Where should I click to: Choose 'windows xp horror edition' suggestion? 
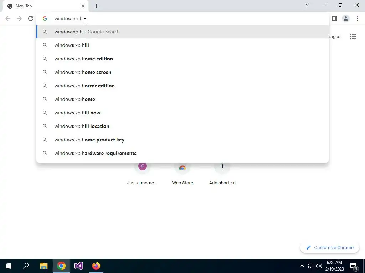(182, 86)
